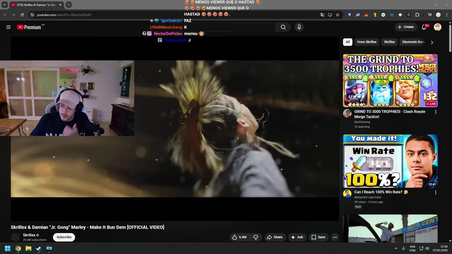Click the green plus extension icon

(x=383, y=15)
